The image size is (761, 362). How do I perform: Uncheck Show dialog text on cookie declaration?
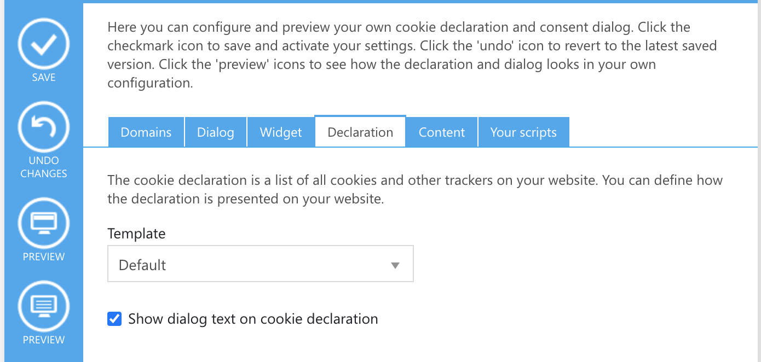point(114,319)
